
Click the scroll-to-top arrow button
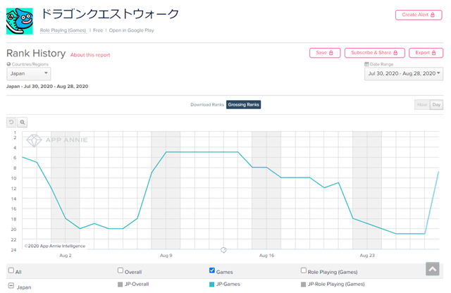point(432,268)
